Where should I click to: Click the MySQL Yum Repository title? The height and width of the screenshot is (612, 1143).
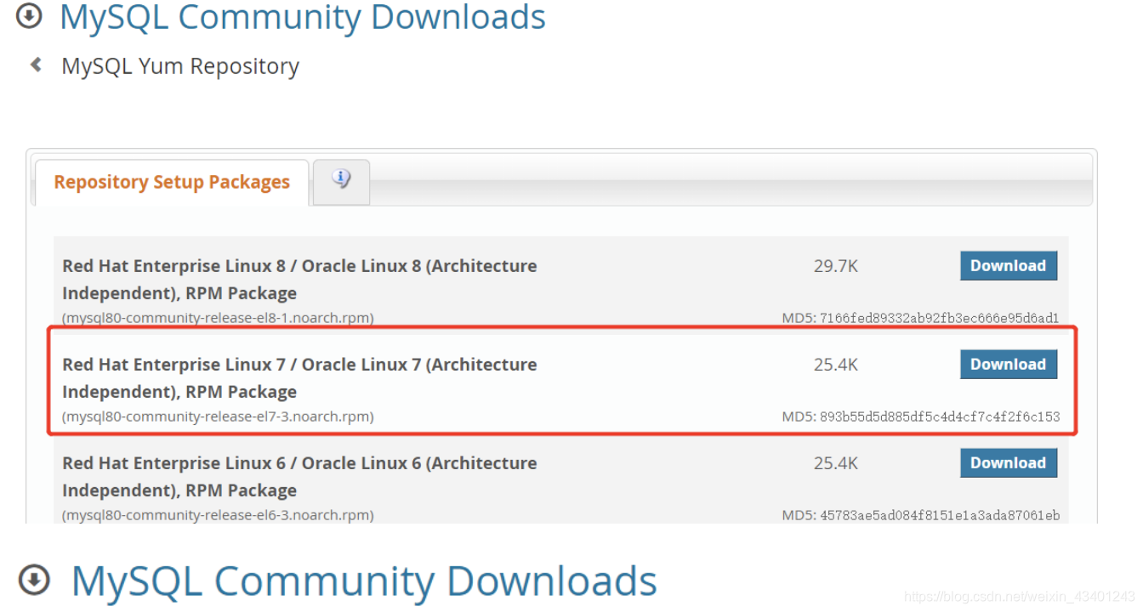180,66
